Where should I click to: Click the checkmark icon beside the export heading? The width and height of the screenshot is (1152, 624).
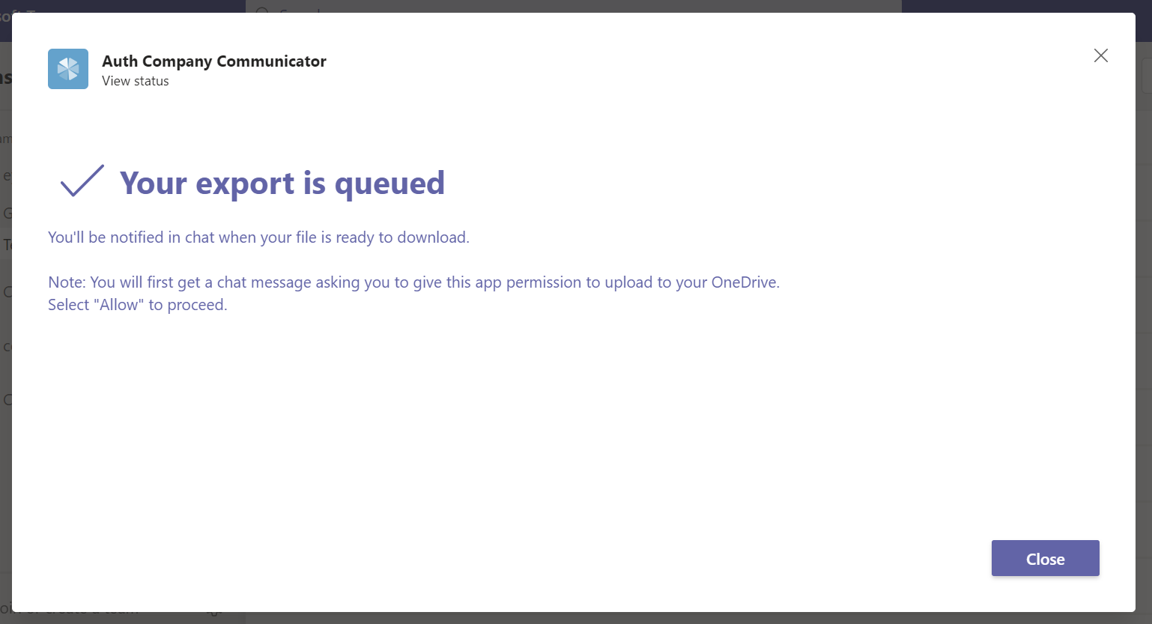point(82,181)
